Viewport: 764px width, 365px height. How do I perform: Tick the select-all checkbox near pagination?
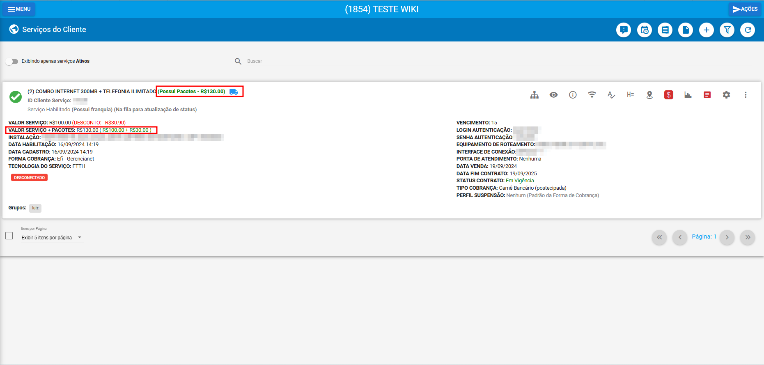click(9, 236)
